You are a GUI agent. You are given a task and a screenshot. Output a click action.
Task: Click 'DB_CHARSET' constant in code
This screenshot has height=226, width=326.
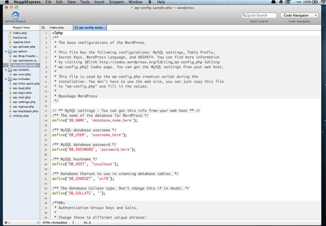pyautogui.click(x=80, y=178)
